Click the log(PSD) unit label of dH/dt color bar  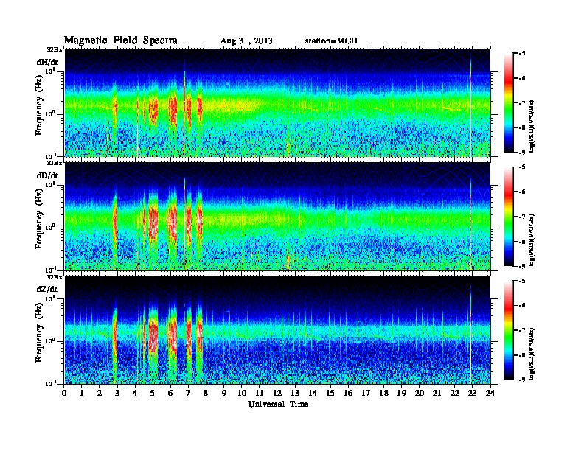(531, 126)
